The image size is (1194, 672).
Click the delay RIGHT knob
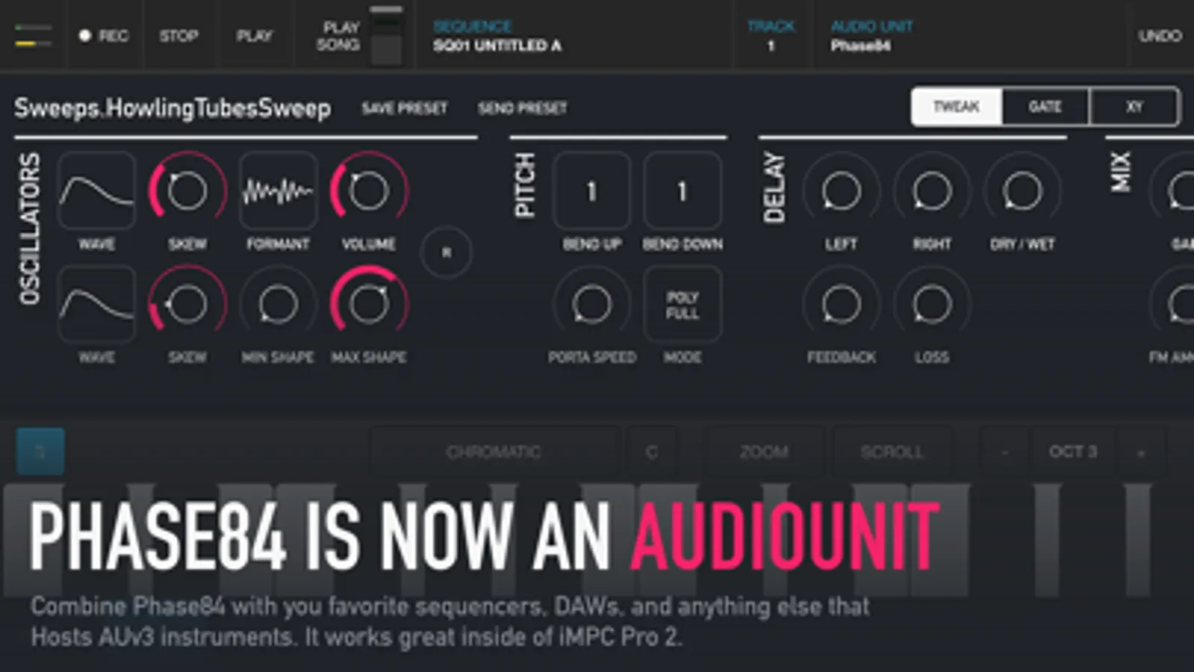coord(932,190)
